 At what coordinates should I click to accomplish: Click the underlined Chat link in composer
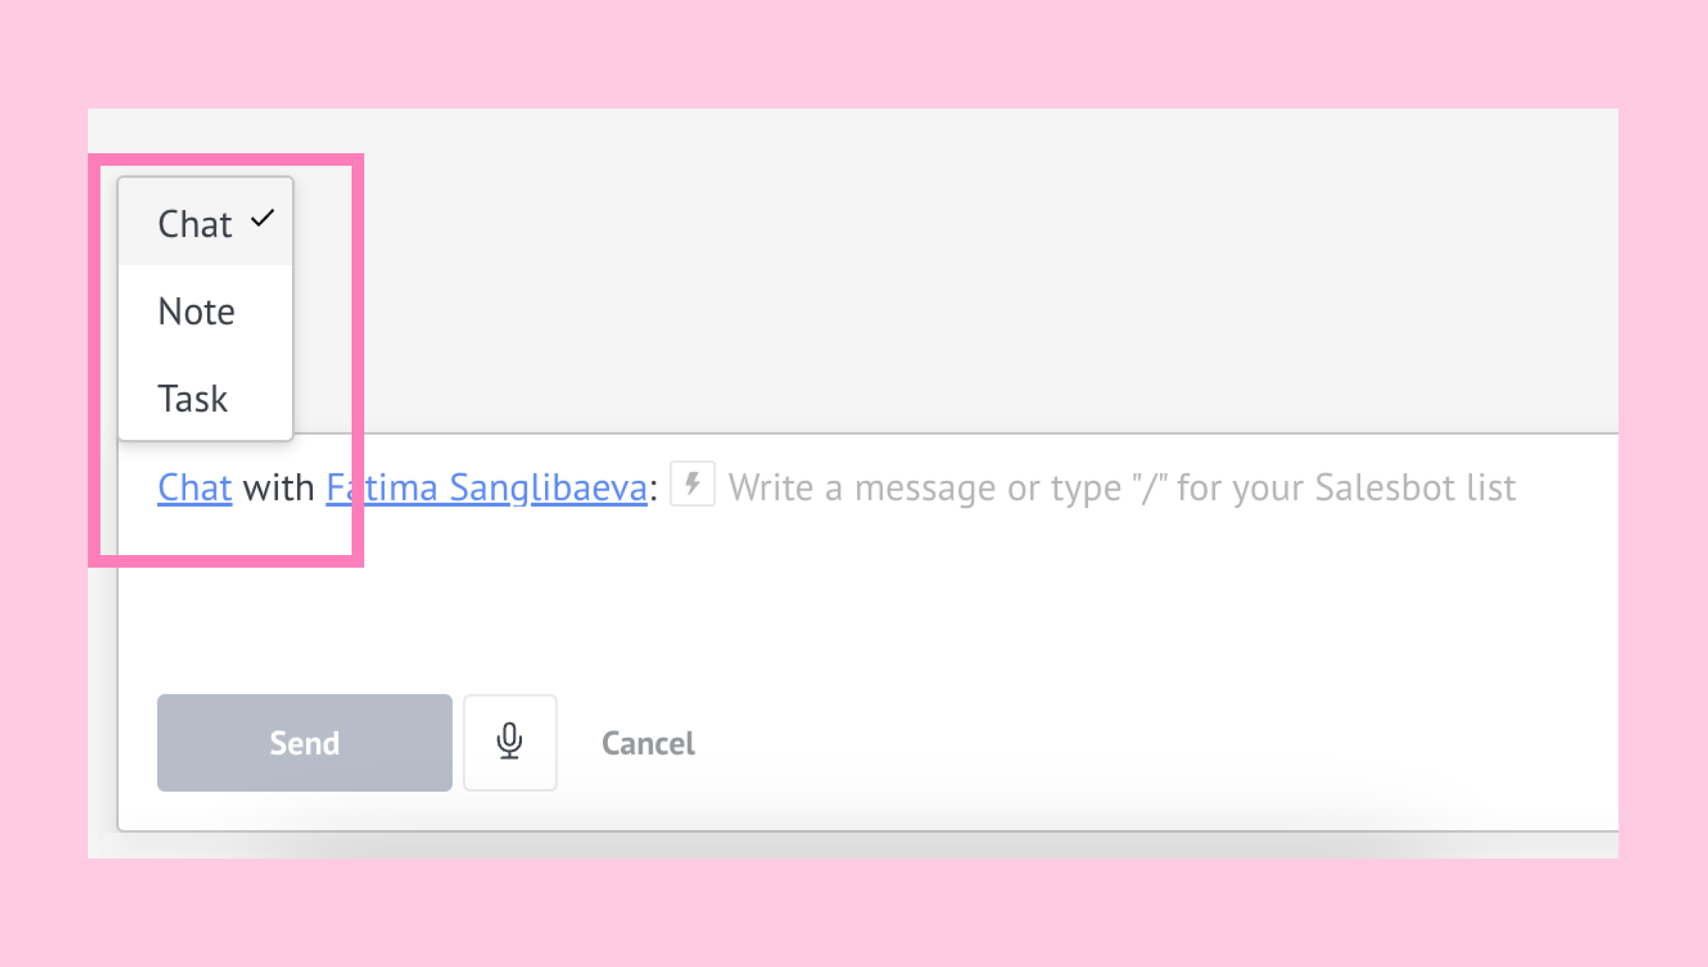click(195, 487)
